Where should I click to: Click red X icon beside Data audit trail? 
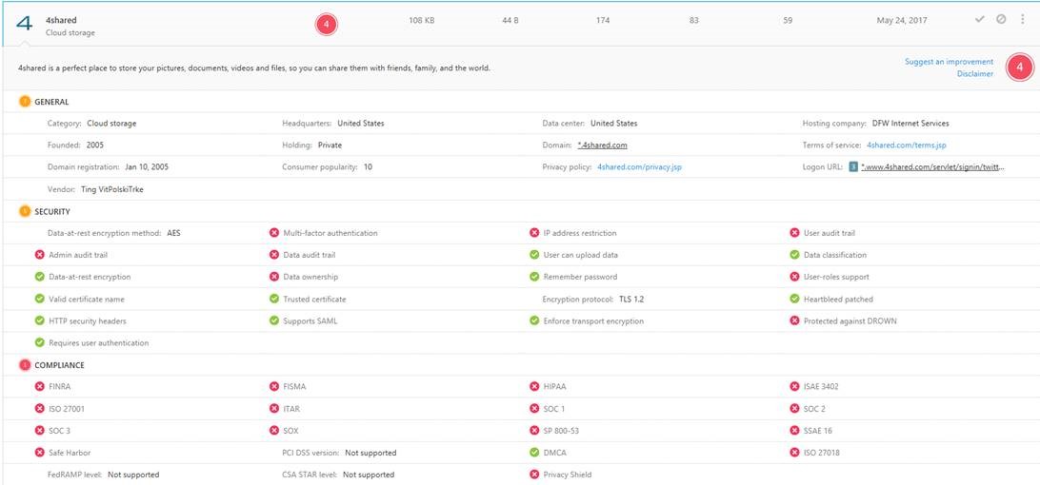coord(274,255)
